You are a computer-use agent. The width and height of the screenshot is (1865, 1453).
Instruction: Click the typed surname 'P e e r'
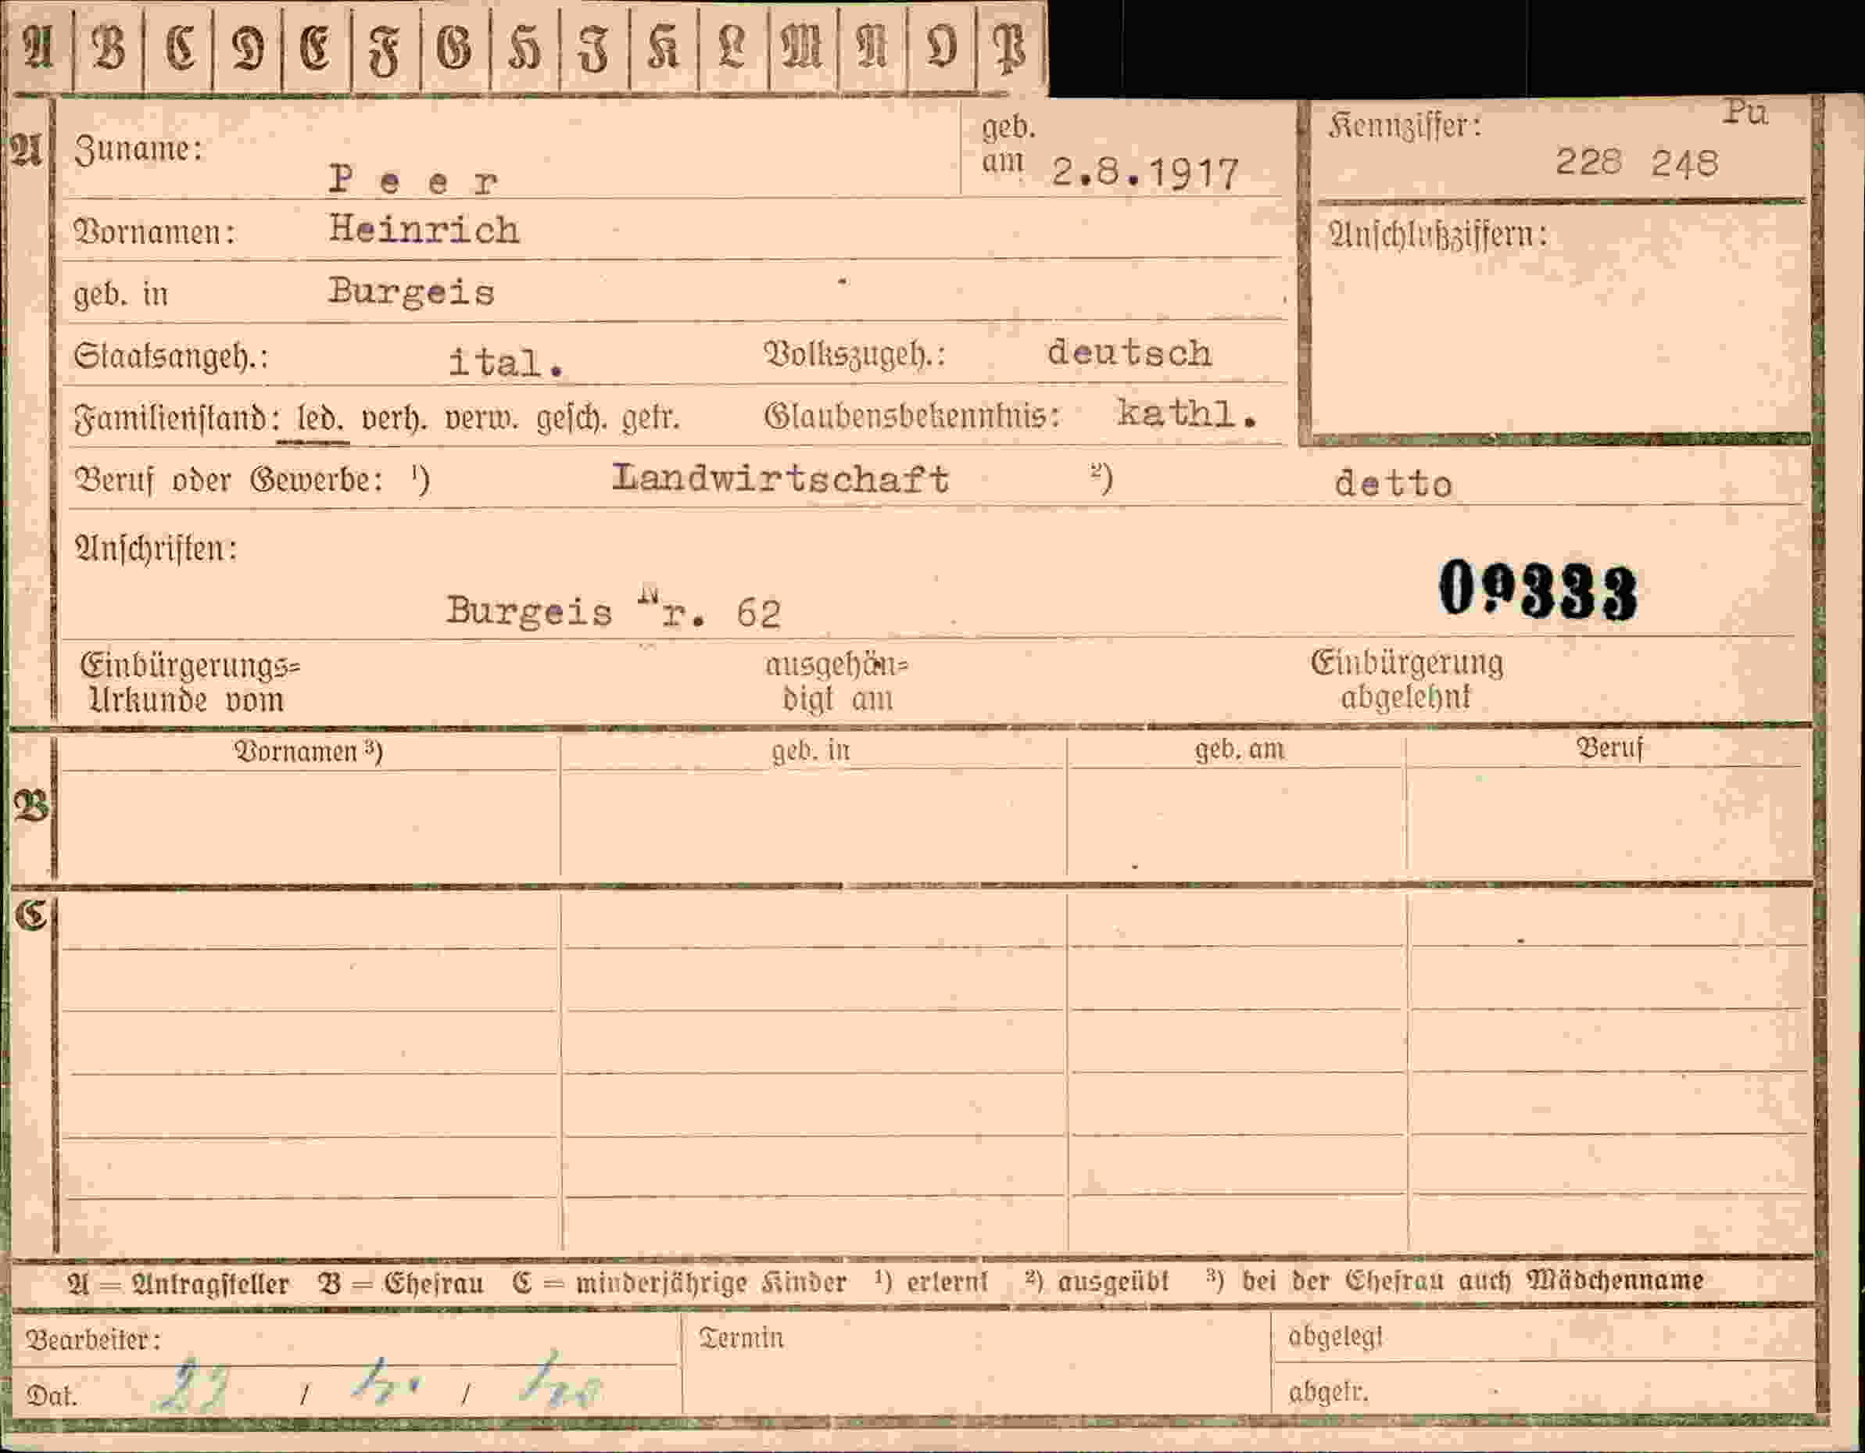(x=413, y=180)
